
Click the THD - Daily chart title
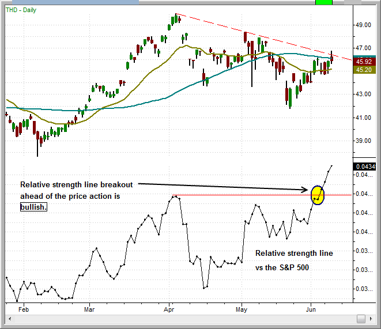22,11
